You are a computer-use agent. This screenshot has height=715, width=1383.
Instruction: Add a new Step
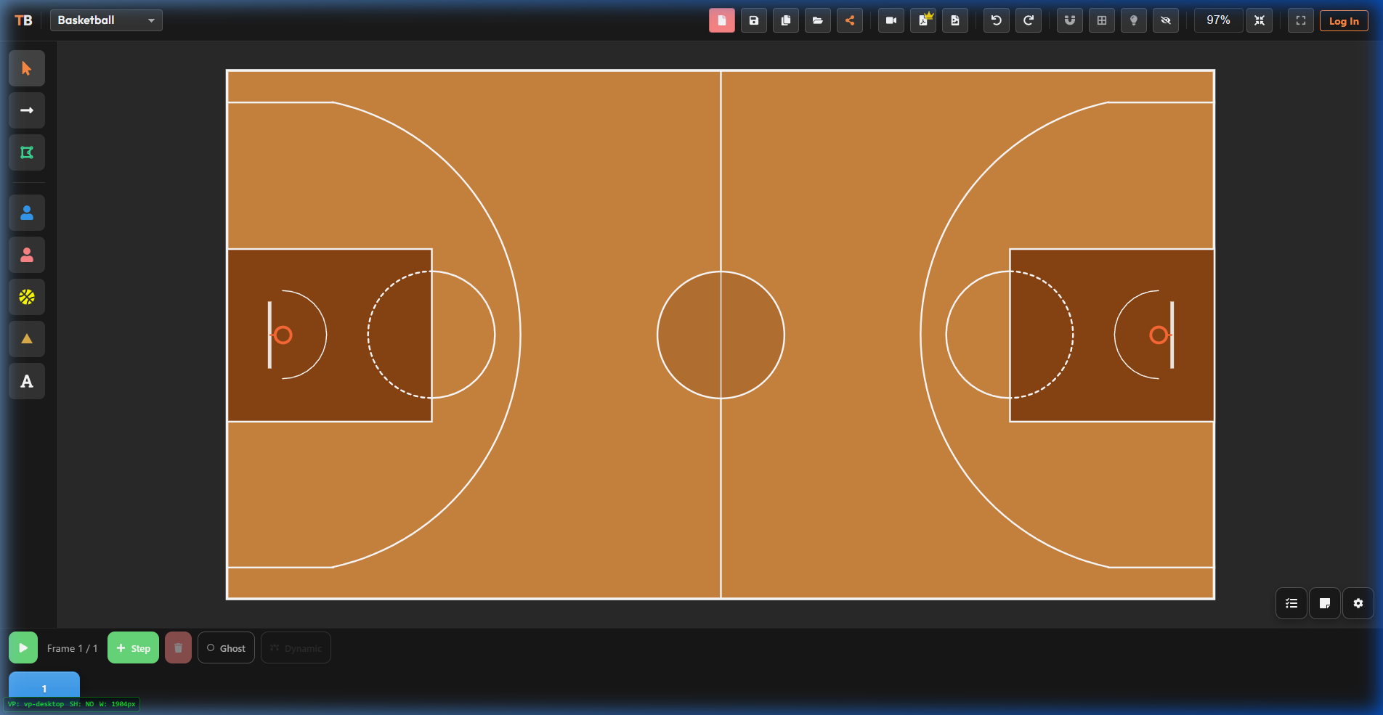tap(133, 647)
